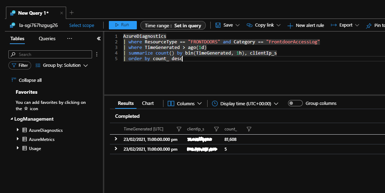This screenshot has width=385, height=193.
Task: Filter the clientIp_s column
Action: tap(216, 129)
